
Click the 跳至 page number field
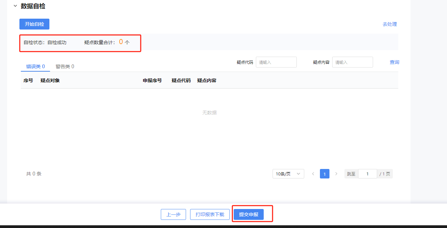click(x=367, y=174)
